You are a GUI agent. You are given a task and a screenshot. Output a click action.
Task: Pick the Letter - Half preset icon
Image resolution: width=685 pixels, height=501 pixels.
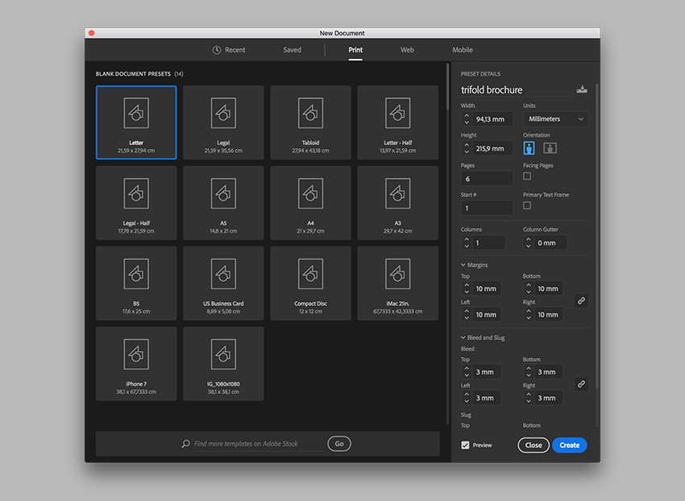pyautogui.click(x=397, y=113)
